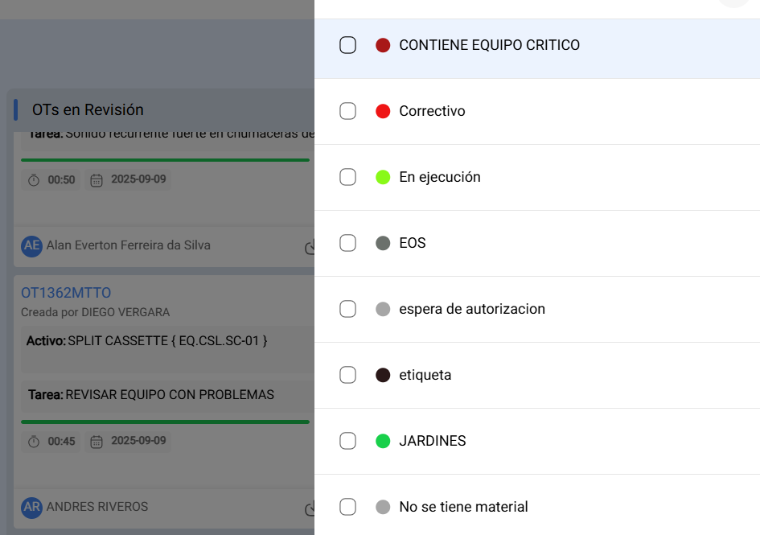Image resolution: width=760 pixels, height=535 pixels.
Task: Click the green dot beside JARDINES
Action: pos(383,441)
